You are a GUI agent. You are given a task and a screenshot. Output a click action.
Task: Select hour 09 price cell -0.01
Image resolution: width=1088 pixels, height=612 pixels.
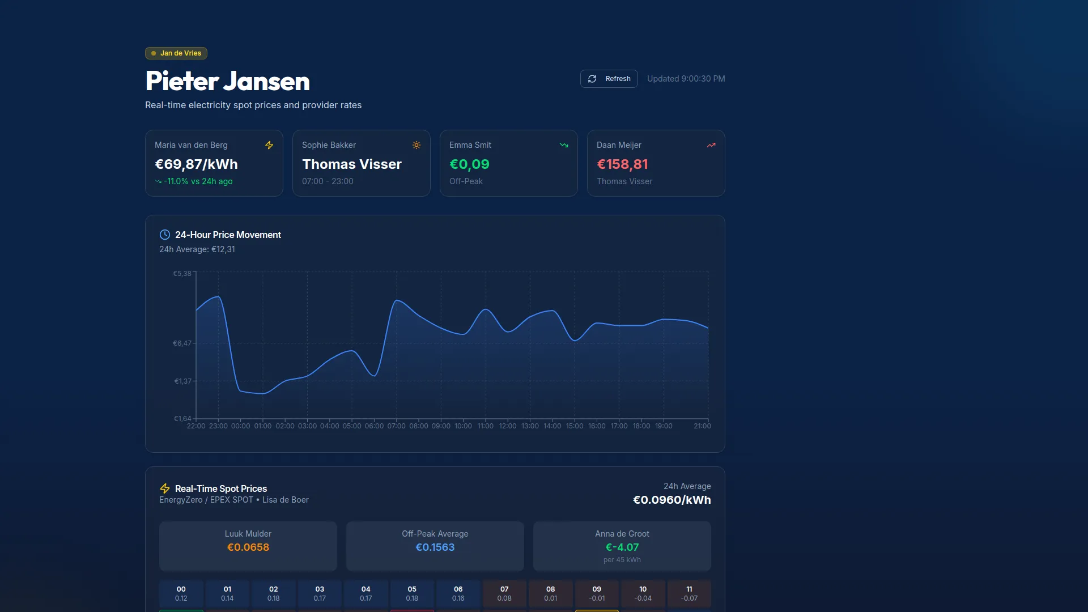click(597, 593)
